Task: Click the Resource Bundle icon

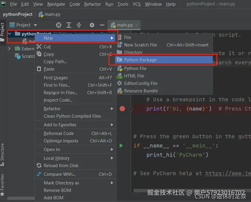Action: [120, 91]
